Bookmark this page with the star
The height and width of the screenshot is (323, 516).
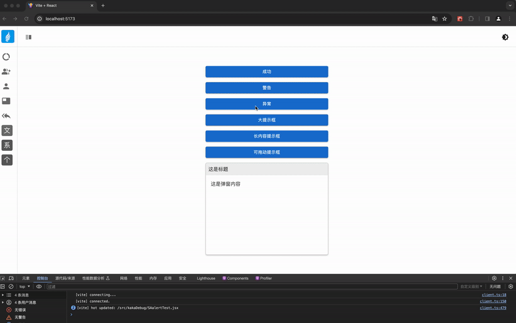point(444,19)
